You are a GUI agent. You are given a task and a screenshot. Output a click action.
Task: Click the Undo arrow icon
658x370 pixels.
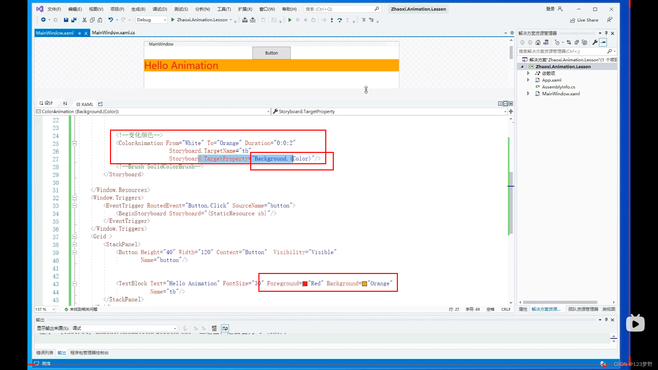111,20
